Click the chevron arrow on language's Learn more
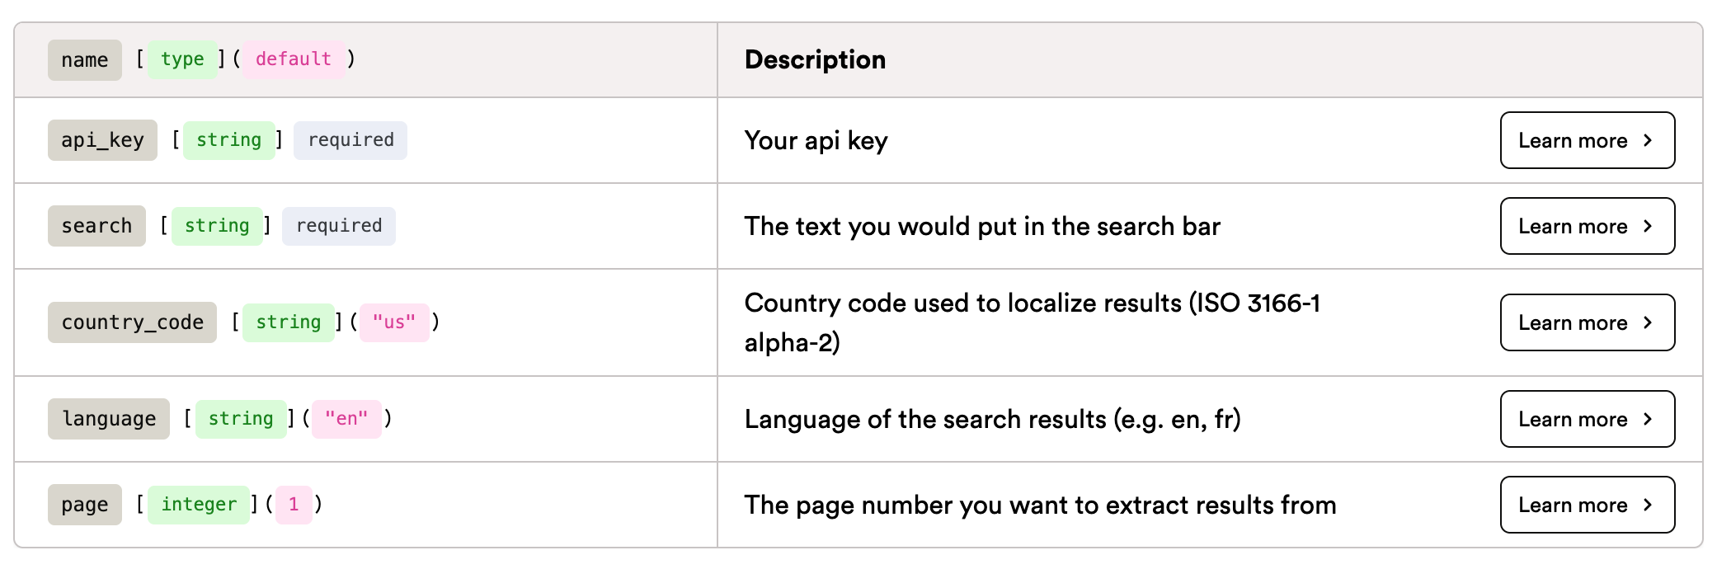 click(x=1647, y=419)
